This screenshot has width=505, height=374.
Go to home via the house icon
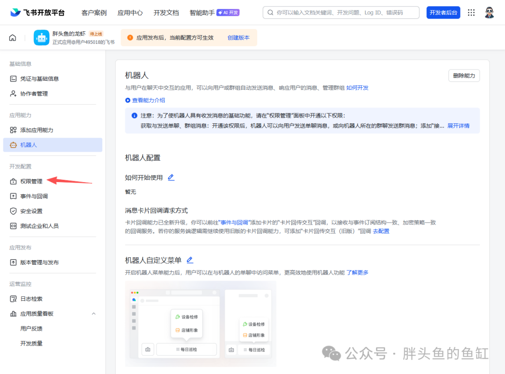click(13, 38)
